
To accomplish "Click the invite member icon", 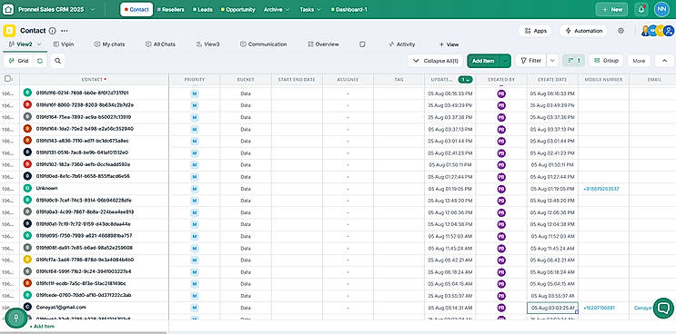I will click(669, 31).
